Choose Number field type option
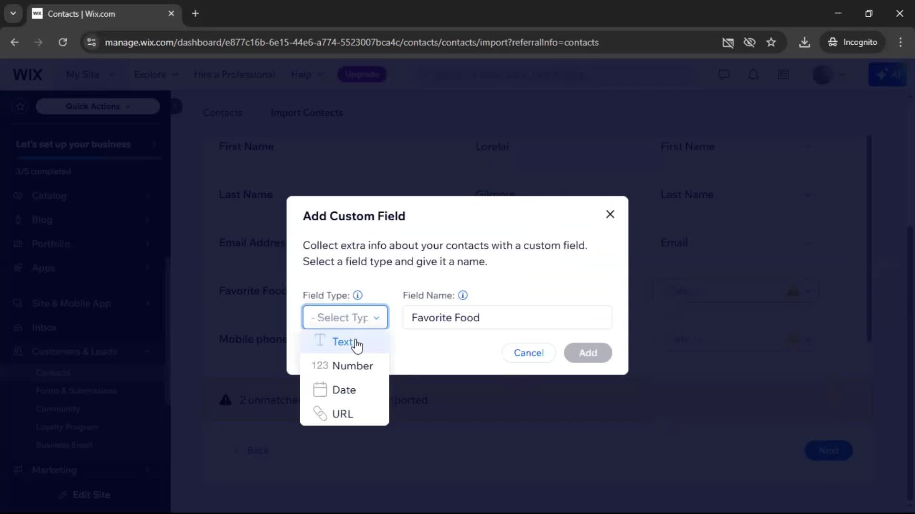The height and width of the screenshot is (514, 915). coord(344,366)
